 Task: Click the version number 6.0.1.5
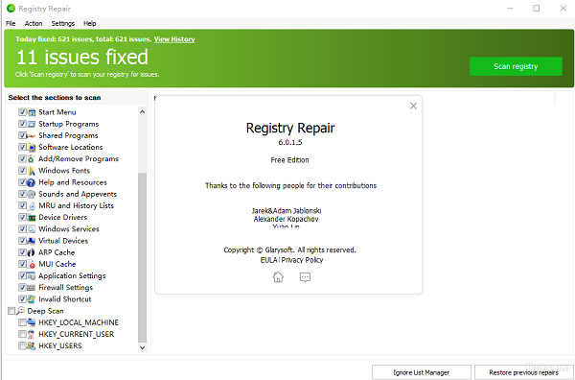pos(290,142)
